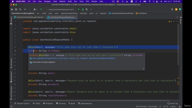Open the Apple menu
192x108 pixels.
point(13,1)
